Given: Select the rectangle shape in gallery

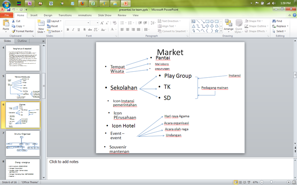Looking at the screenshot, I should coord(207,22).
